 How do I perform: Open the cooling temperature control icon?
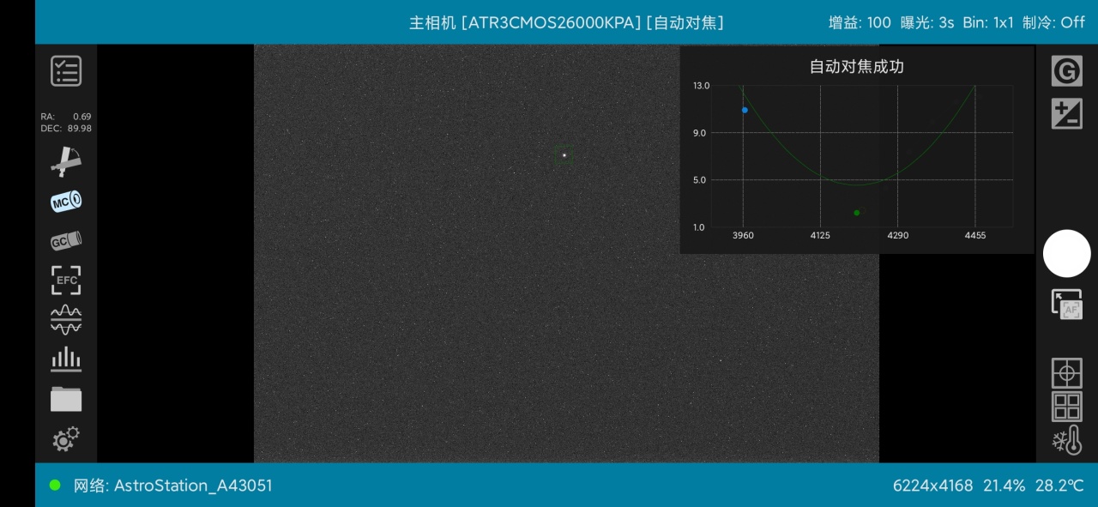[x=1066, y=440]
